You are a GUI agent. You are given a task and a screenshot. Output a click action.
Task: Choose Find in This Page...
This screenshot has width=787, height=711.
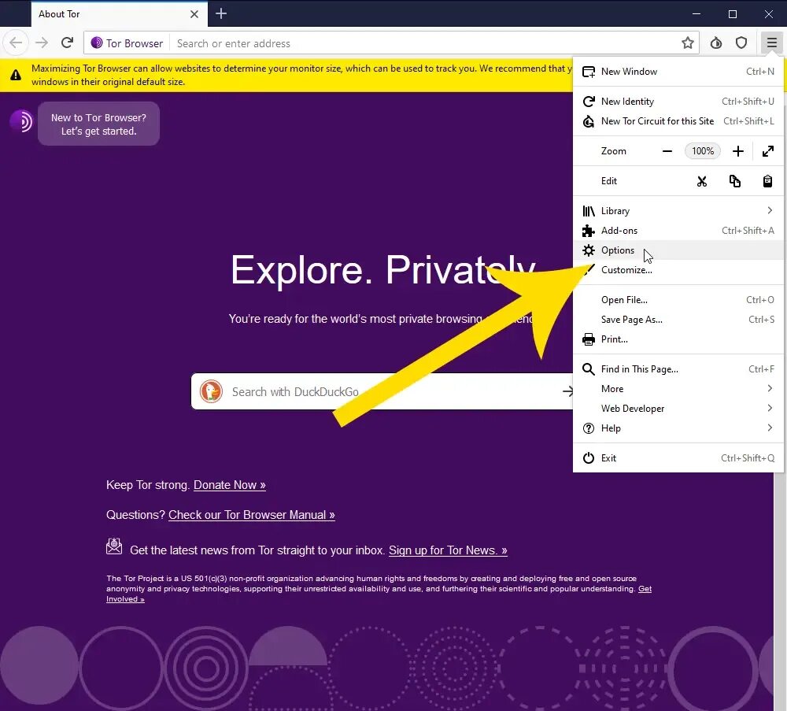[678, 369]
